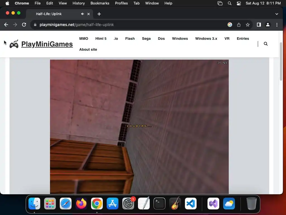Bookmark this tab with the star
The image size is (286, 215).
[x=247, y=25]
